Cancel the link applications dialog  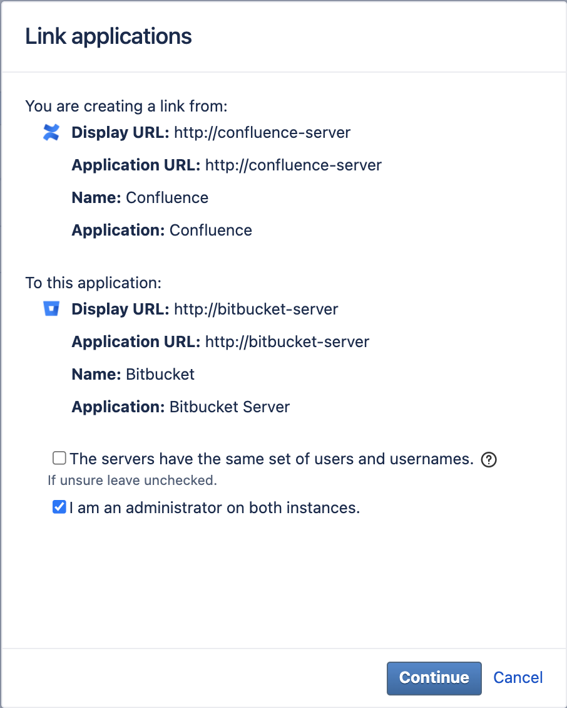pos(518,677)
